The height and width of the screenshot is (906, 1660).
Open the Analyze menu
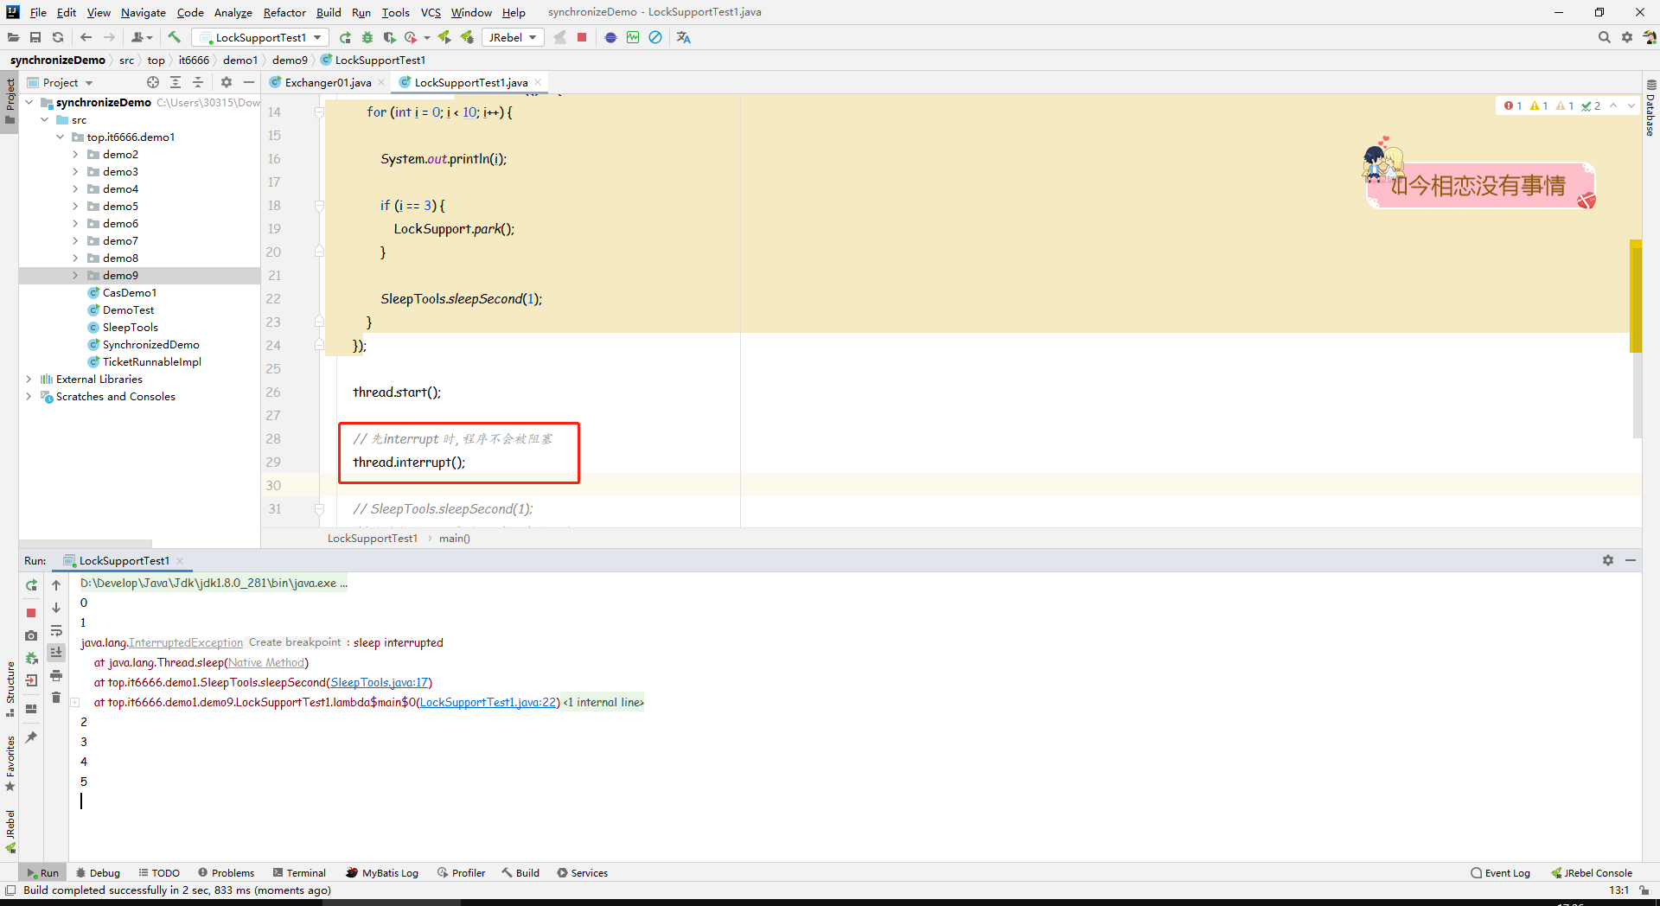[x=233, y=12]
